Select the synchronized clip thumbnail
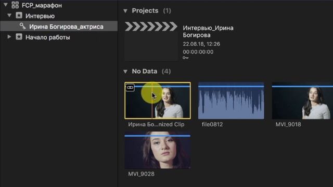This screenshot has width=333, height=187. coord(158,100)
